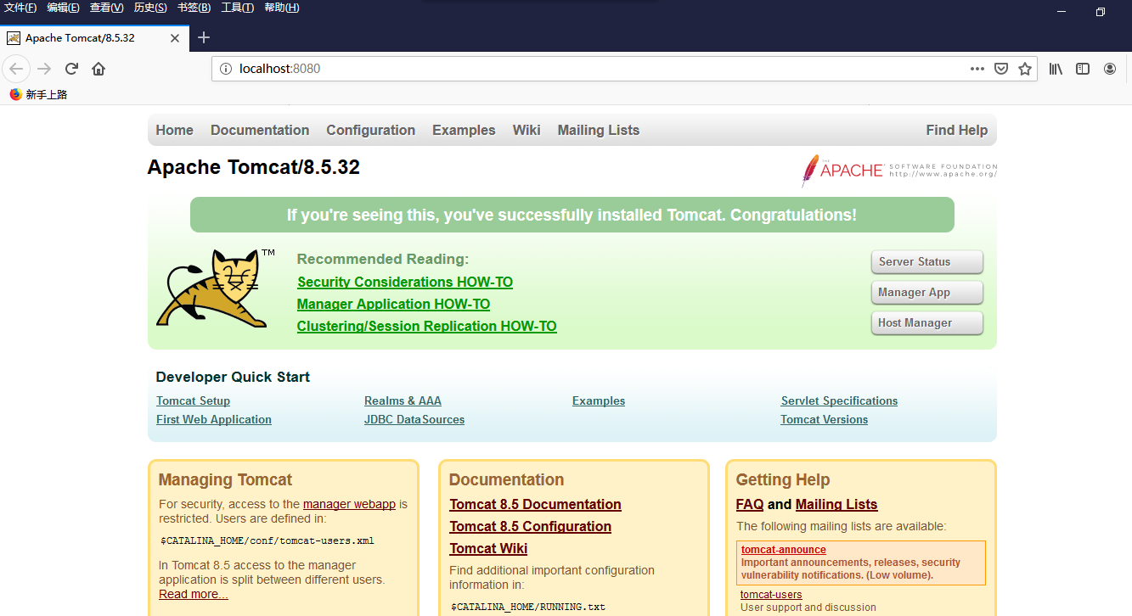Image resolution: width=1132 pixels, height=616 pixels.
Task: Open the manager webapp link
Action: [349, 504]
